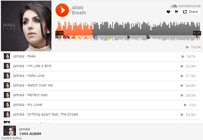
Task: Open the Cookie policy link
Action: click(x=12, y=138)
